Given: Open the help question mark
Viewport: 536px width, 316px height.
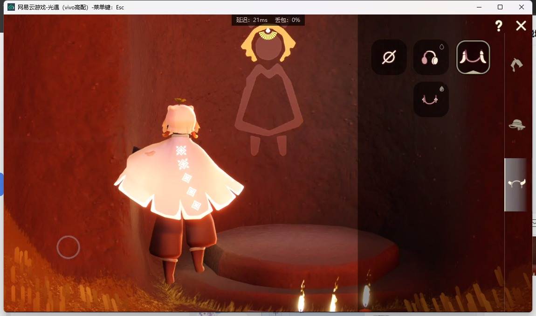Looking at the screenshot, I should (x=499, y=26).
